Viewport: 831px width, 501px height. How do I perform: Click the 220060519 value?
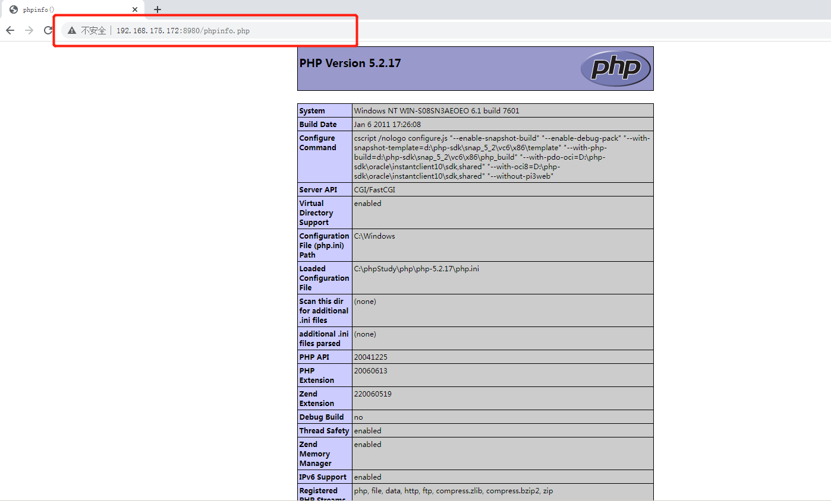pos(373,394)
